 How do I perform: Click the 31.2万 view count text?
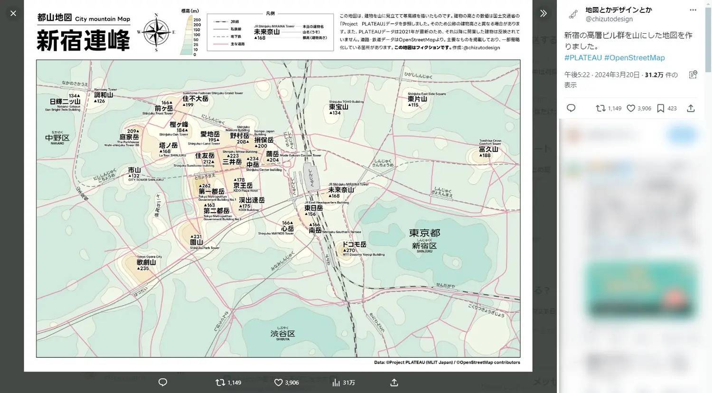click(654, 75)
